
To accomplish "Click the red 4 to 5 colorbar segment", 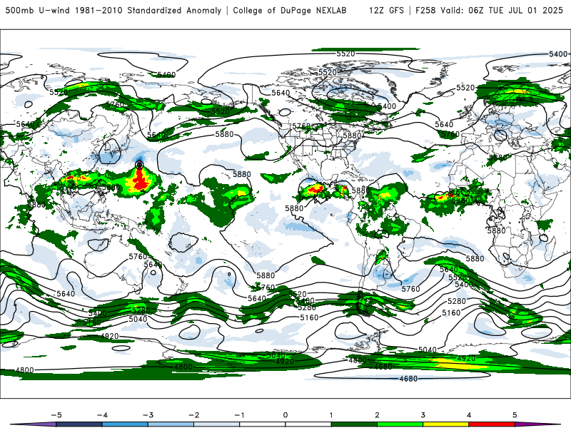I will pyautogui.click(x=492, y=424).
